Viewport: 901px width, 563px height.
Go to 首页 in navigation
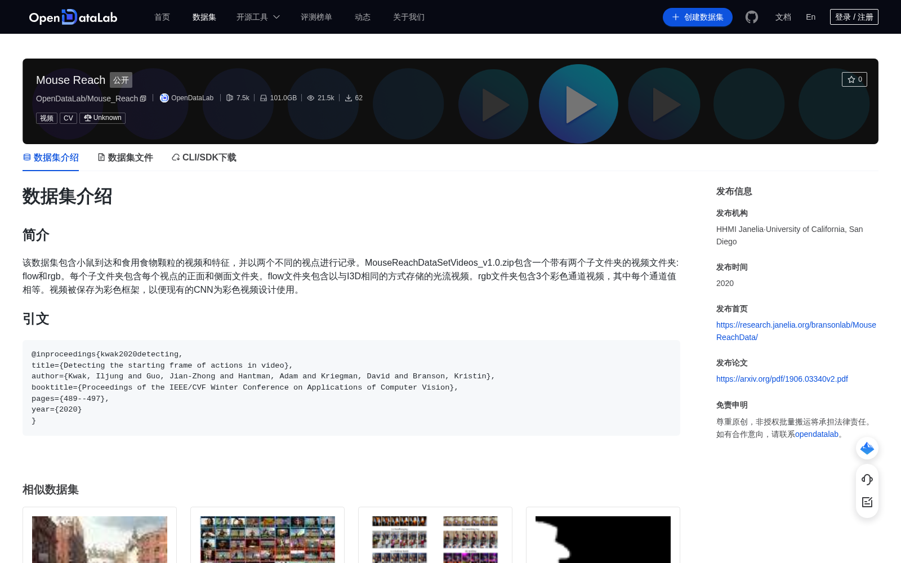(162, 17)
